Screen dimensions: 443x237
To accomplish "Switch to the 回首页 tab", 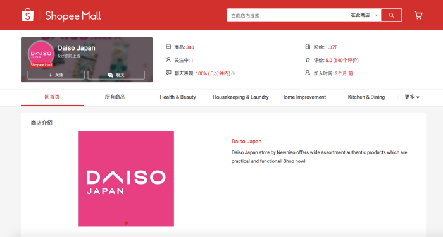I will (53, 97).
